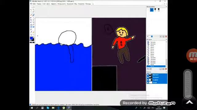Select the blue rectangle shape tool

point(31,27)
